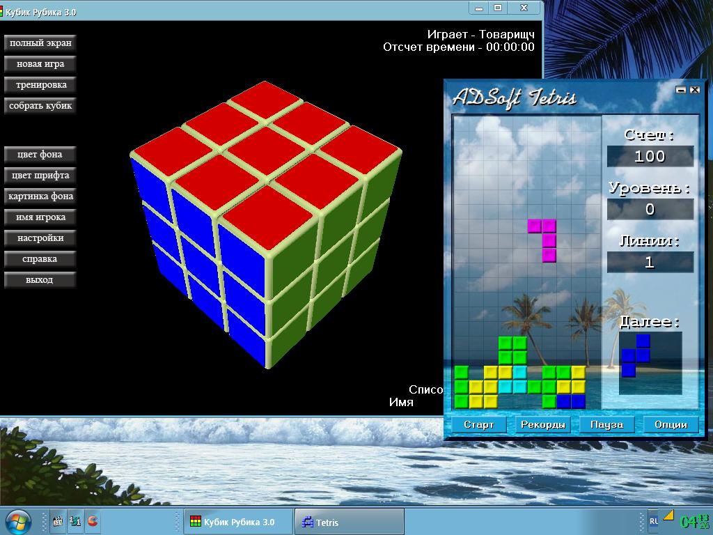Change font color with 'цвет шрифта'

(40, 176)
